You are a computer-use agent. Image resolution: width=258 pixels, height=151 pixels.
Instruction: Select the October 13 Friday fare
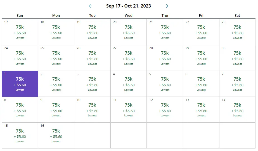coord(201,110)
